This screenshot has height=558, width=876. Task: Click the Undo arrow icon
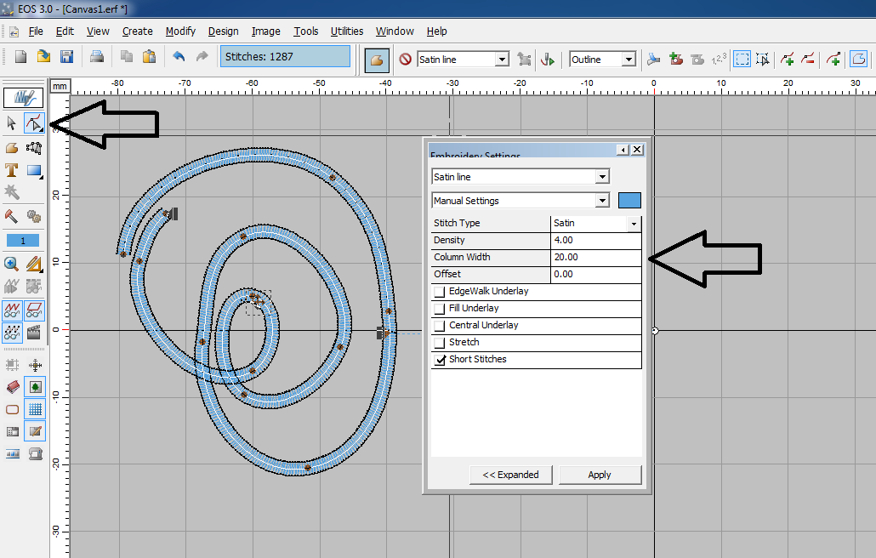click(178, 57)
